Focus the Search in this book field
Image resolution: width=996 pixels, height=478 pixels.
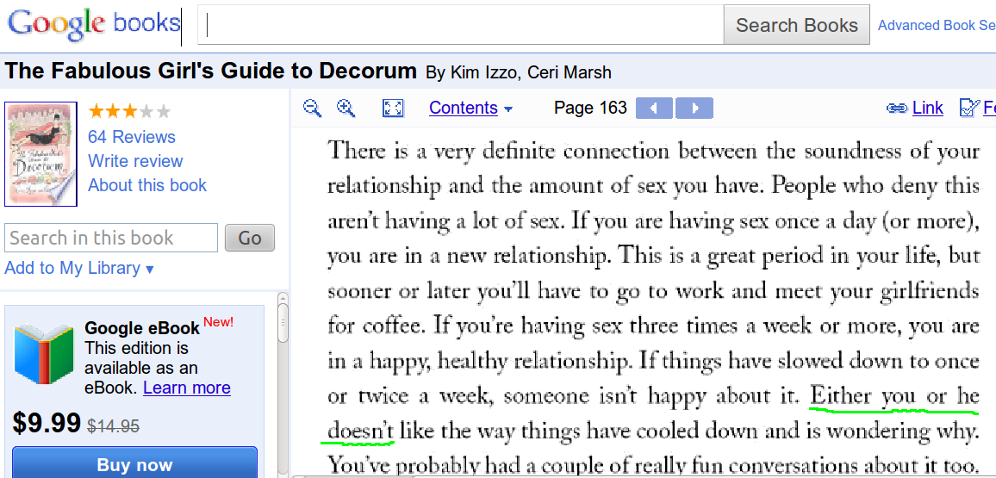[111, 238]
